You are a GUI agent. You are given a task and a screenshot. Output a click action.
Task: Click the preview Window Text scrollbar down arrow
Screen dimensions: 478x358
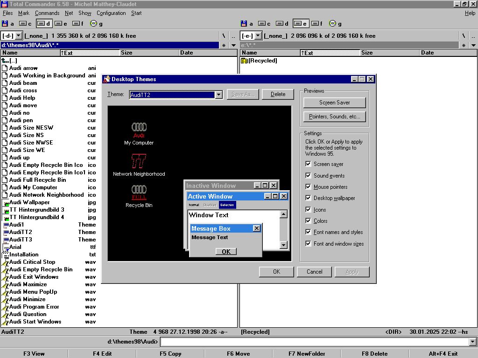point(283,245)
